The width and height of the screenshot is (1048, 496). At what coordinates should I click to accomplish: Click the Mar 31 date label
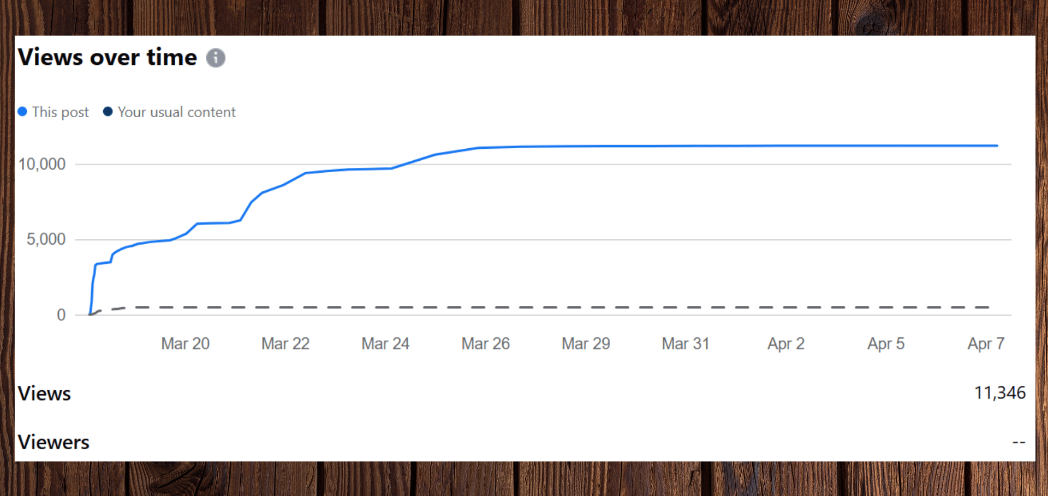click(686, 343)
